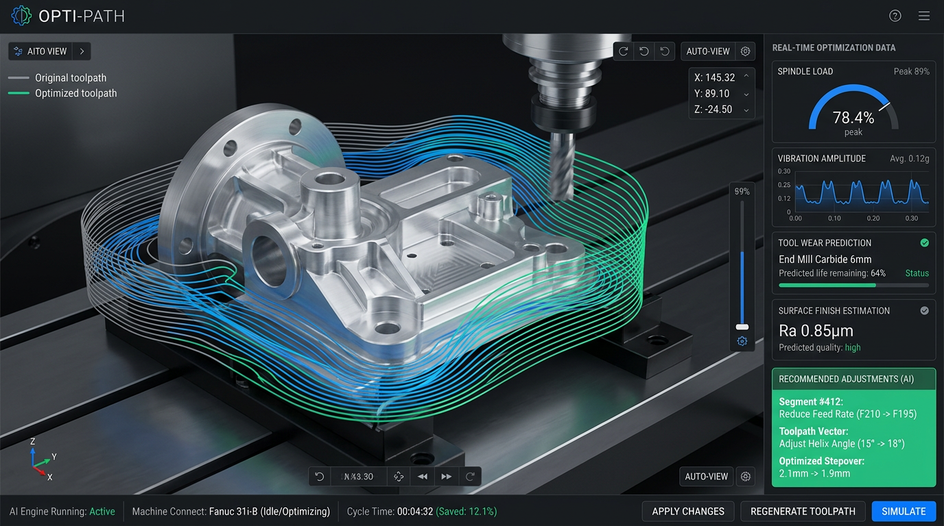
Task: Click the tool life remaining progress bar
Action: [x=853, y=285]
